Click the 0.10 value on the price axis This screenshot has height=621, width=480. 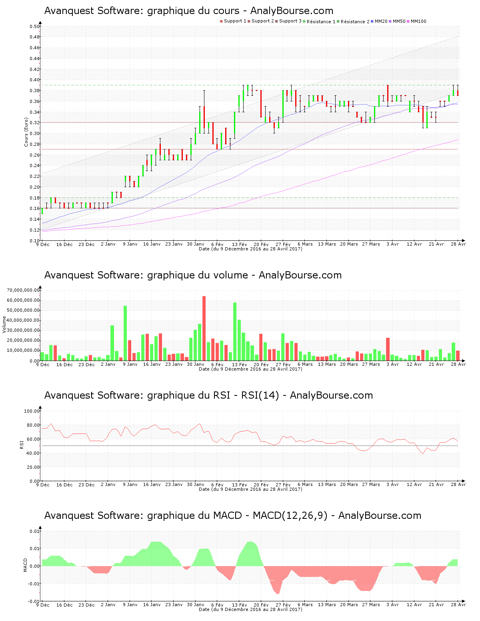click(35, 241)
